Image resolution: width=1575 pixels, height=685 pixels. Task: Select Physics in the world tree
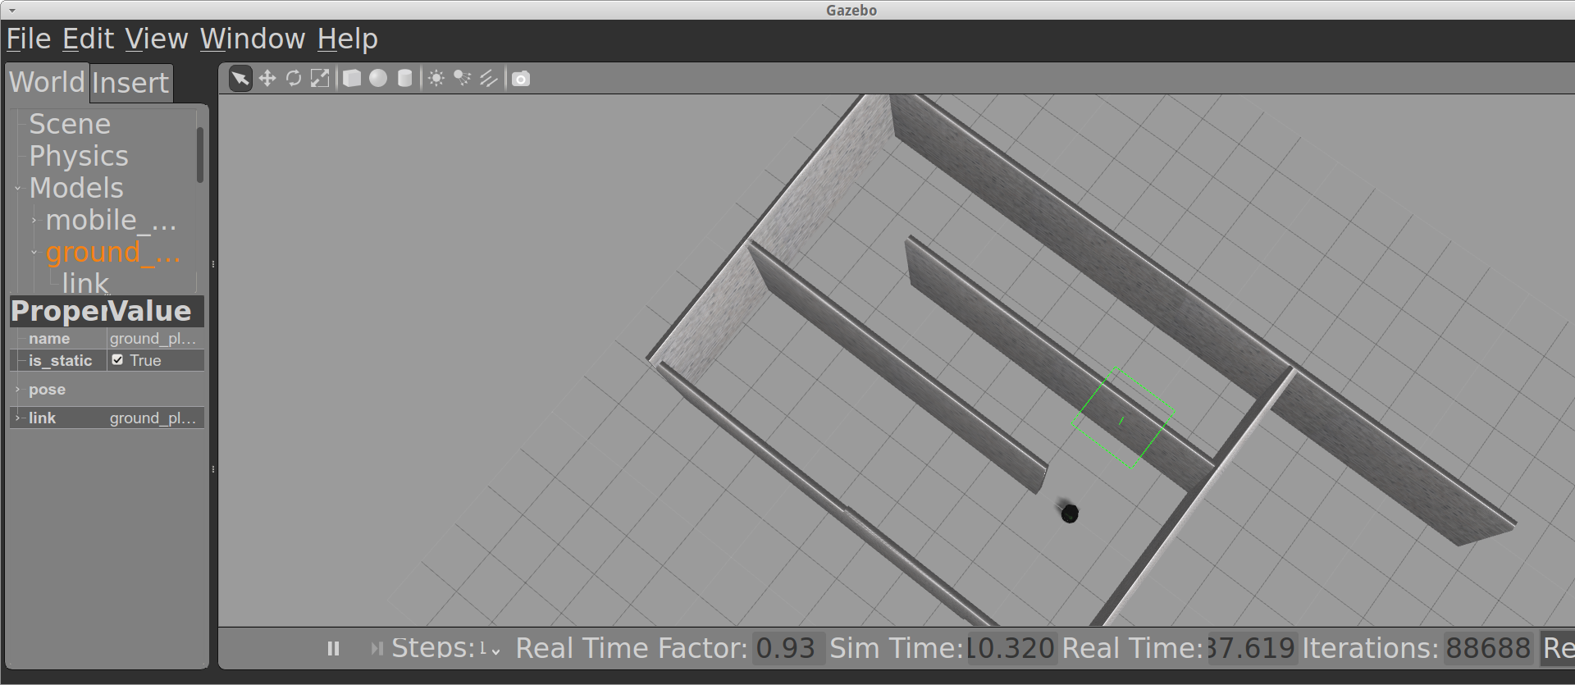point(79,156)
